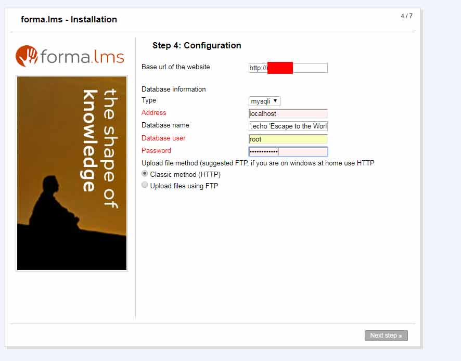The image size is (461, 361).
Task: Click the 'Step 4: Configuration' heading
Action: (197, 46)
